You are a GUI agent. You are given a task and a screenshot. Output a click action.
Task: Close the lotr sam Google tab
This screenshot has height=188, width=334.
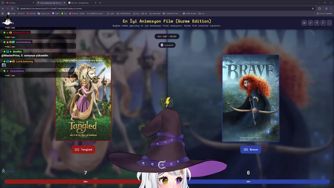96,3
